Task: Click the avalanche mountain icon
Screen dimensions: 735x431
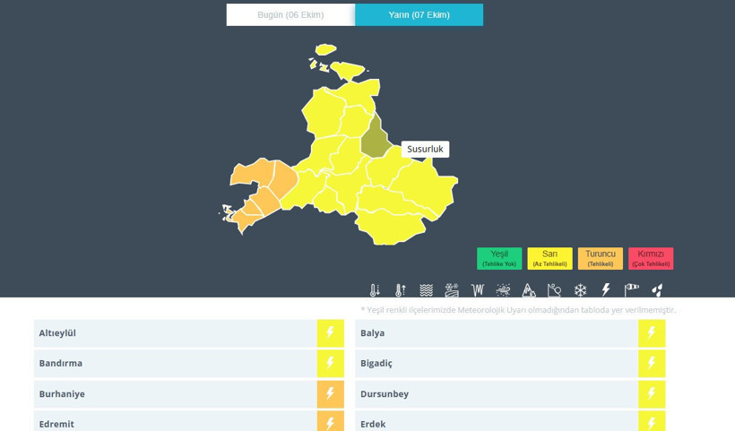Action: tap(529, 290)
